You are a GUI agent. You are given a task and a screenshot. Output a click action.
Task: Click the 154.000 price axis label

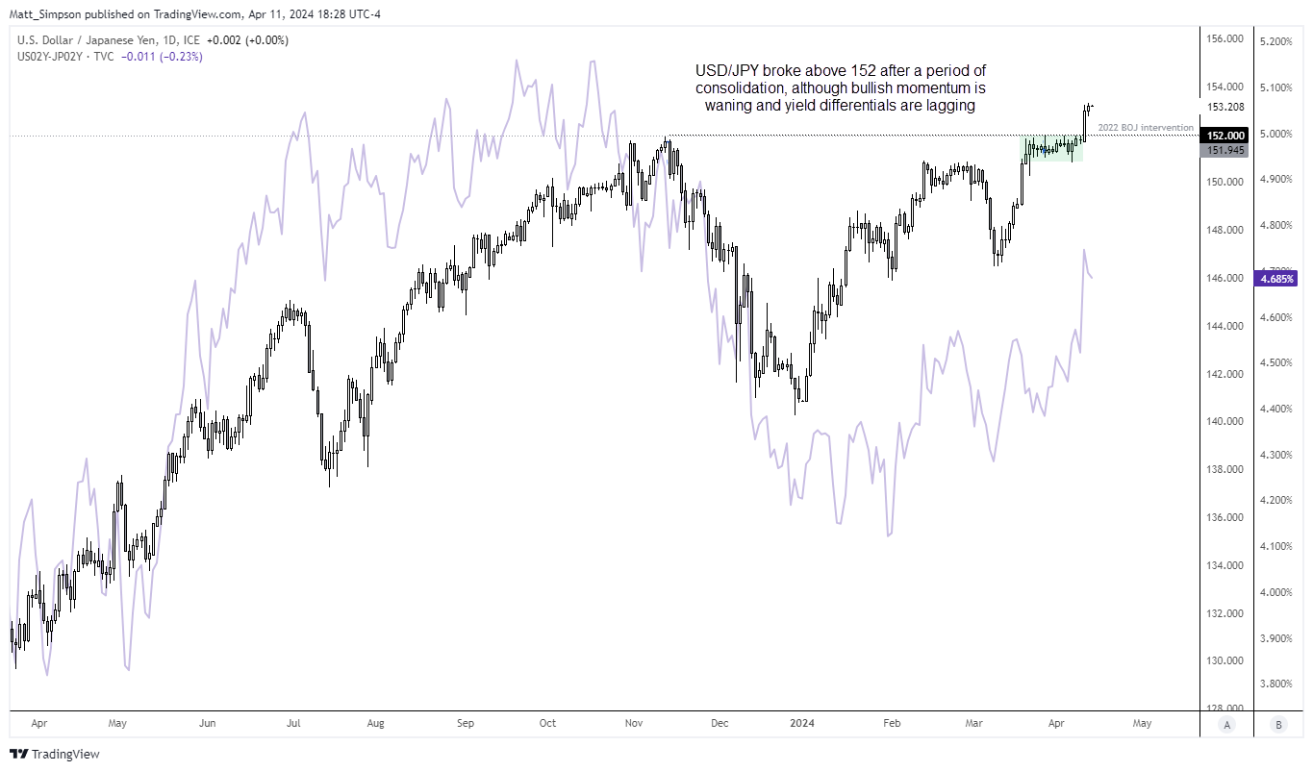1225,87
